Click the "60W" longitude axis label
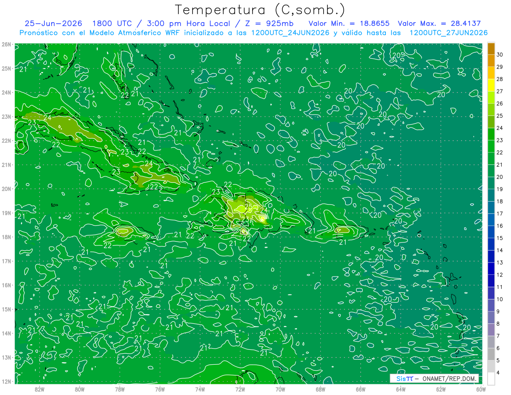Screen dimensions: 511x395 (x=481, y=389)
